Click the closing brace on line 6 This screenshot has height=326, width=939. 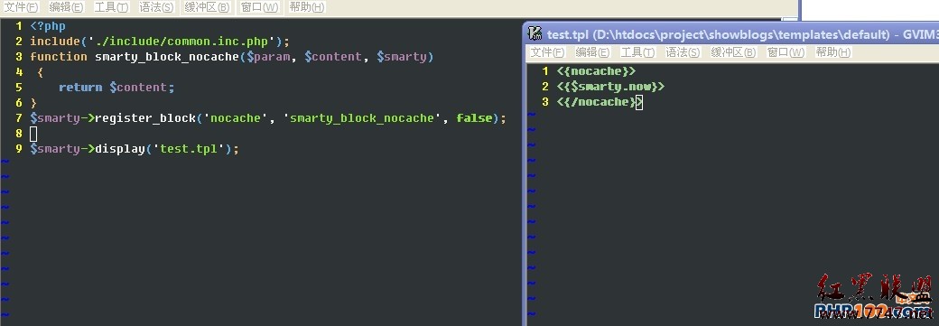(33, 103)
